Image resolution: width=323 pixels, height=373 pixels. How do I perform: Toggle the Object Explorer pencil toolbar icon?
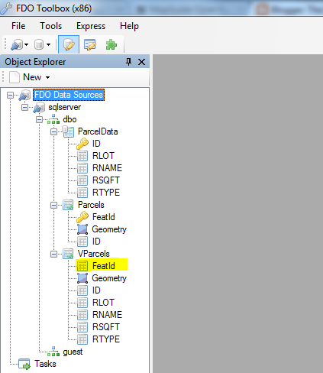[69, 44]
